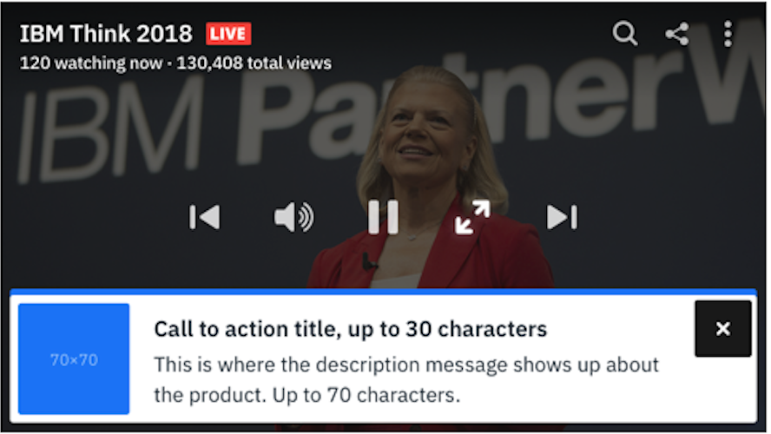Open the three-dot more options menu
The width and height of the screenshot is (771, 434).
[x=728, y=34]
